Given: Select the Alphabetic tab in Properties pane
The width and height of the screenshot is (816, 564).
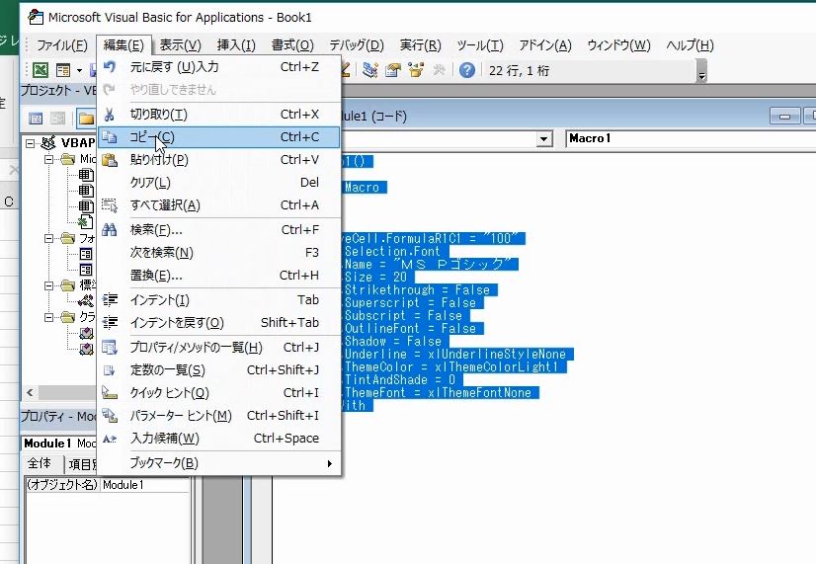Looking at the screenshot, I should coord(42,463).
